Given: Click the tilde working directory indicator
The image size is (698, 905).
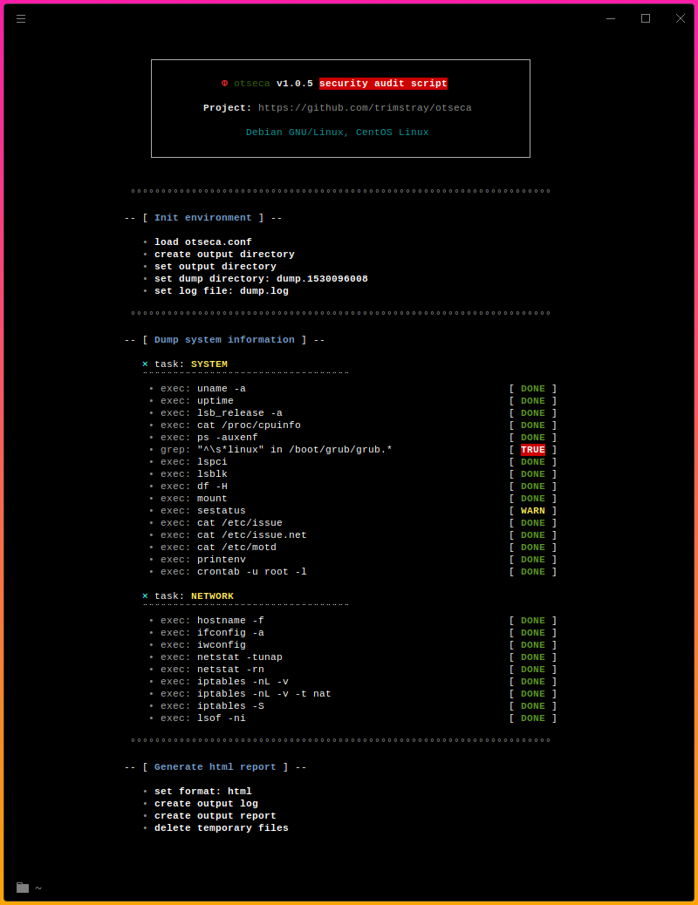Looking at the screenshot, I should pos(38,888).
